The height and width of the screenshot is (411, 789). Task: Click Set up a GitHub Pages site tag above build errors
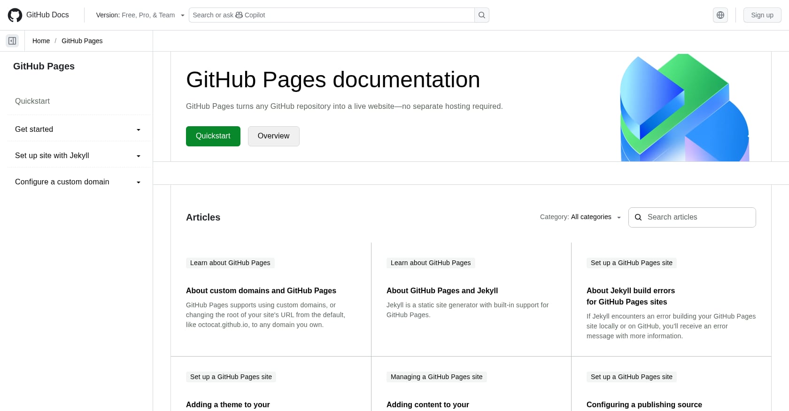coord(632,263)
